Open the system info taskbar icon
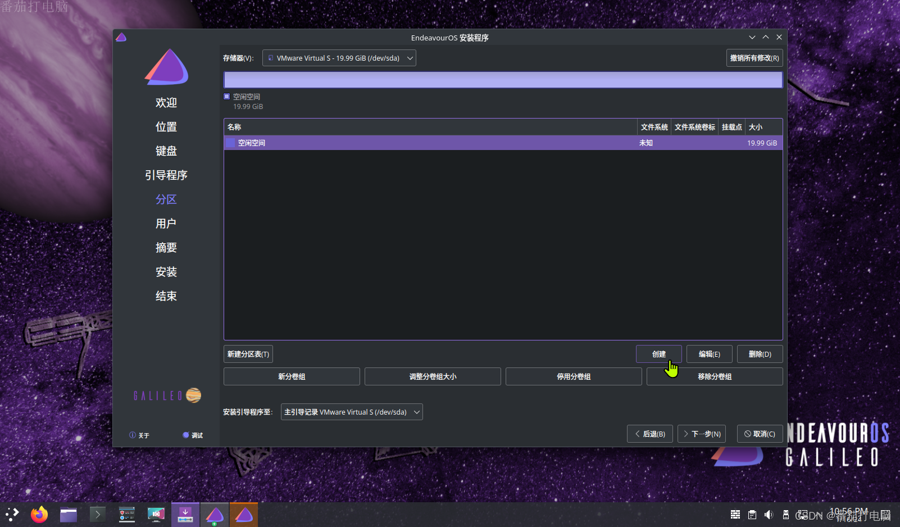The width and height of the screenshot is (900, 527). pos(127,514)
